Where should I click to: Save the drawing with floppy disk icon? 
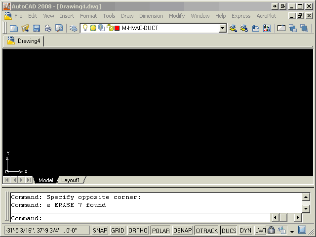coord(37,28)
